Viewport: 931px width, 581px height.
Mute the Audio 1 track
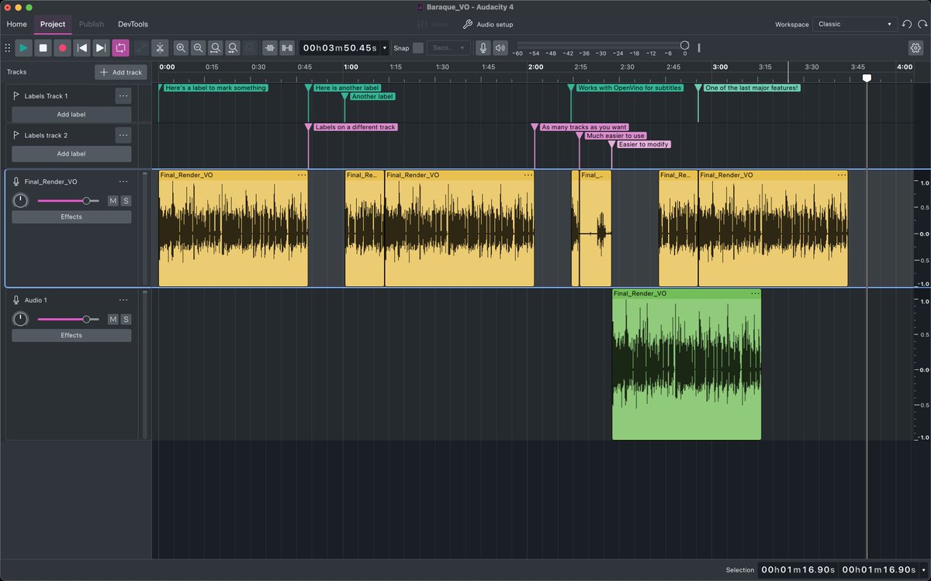(112, 319)
